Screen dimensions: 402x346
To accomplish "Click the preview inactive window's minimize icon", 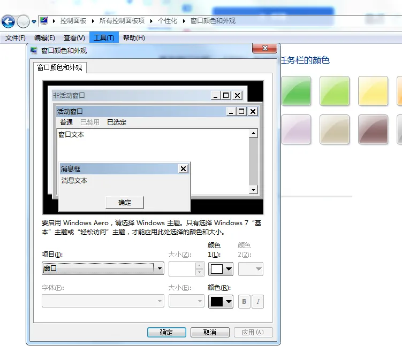I will [215, 95].
